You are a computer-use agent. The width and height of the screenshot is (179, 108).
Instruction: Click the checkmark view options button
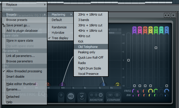coord(82,96)
